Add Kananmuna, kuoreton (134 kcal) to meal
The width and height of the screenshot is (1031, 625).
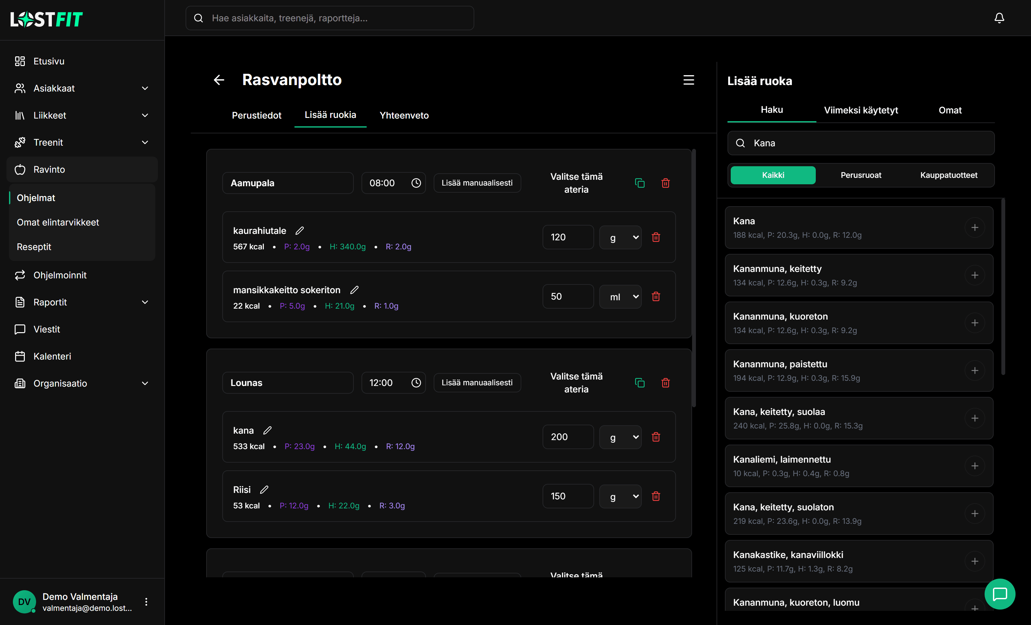pyautogui.click(x=975, y=323)
